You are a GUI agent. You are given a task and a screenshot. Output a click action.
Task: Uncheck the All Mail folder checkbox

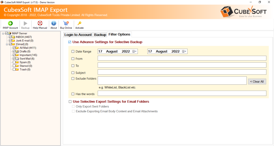click(x=14, y=48)
